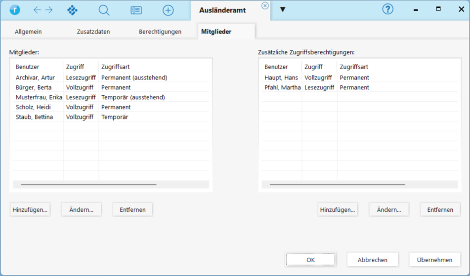Select member row Archivar, Artur
Image resolution: width=470 pixels, height=276 pixels.
point(35,78)
